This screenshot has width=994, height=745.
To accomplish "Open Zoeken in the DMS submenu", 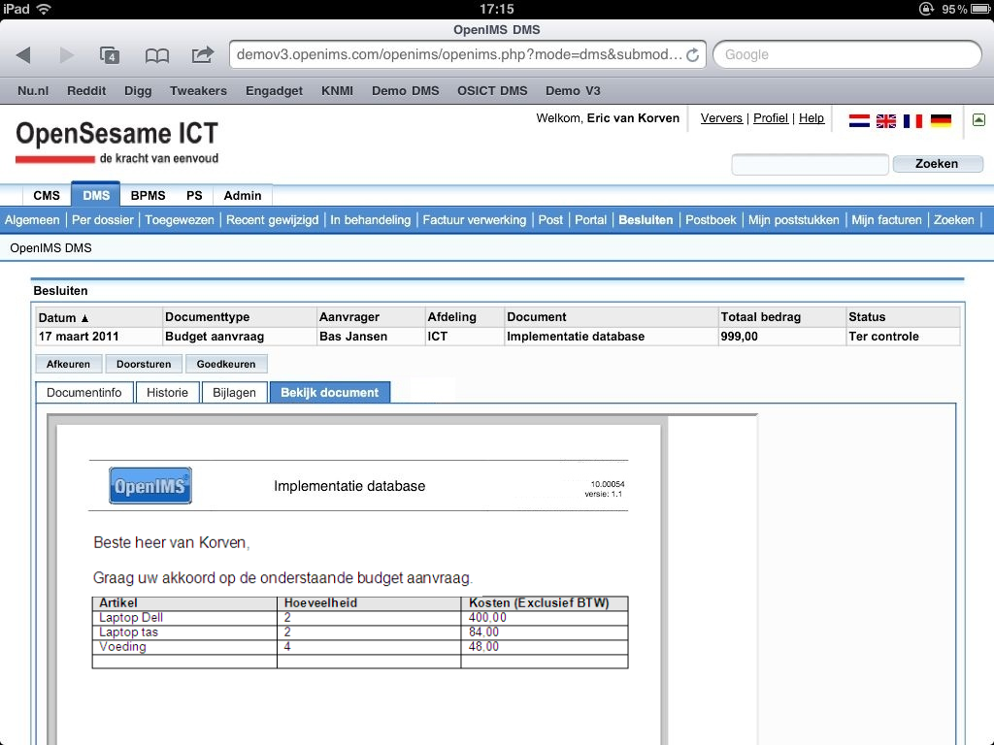I will point(953,220).
